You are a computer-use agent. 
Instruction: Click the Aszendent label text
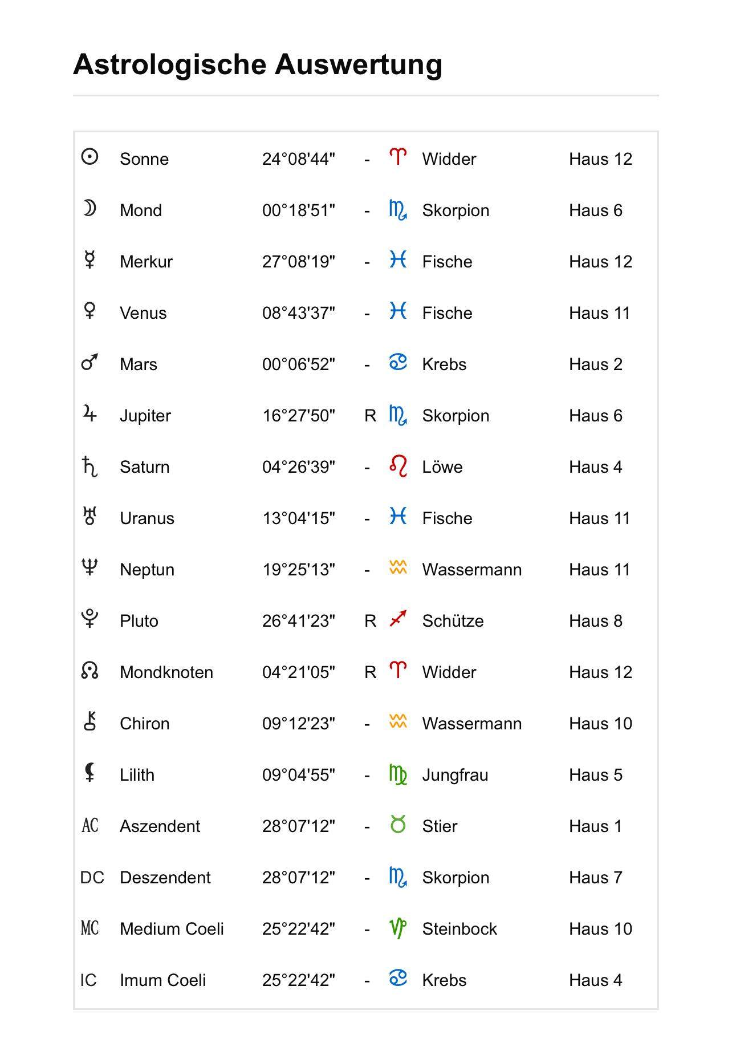click(x=160, y=826)
